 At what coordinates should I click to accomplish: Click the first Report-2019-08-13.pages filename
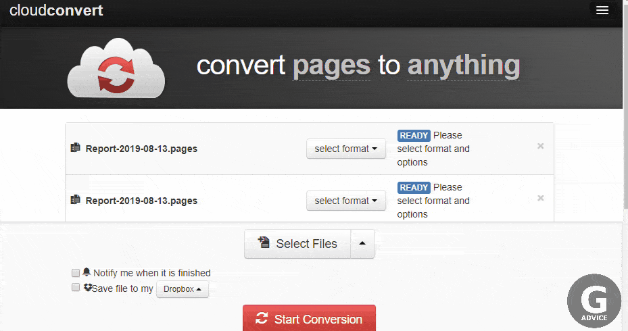click(141, 149)
